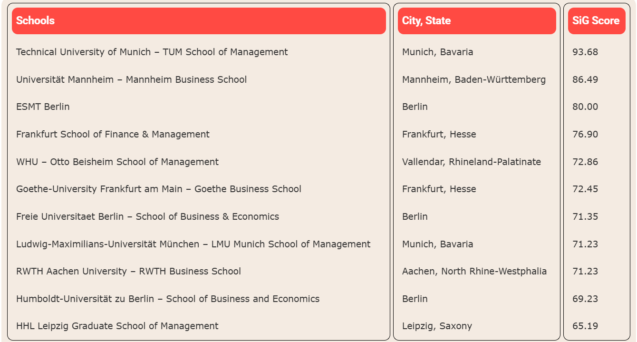Select WHU – Otto Beisheim School of Management
The height and width of the screenshot is (342, 637).
pyautogui.click(x=117, y=162)
